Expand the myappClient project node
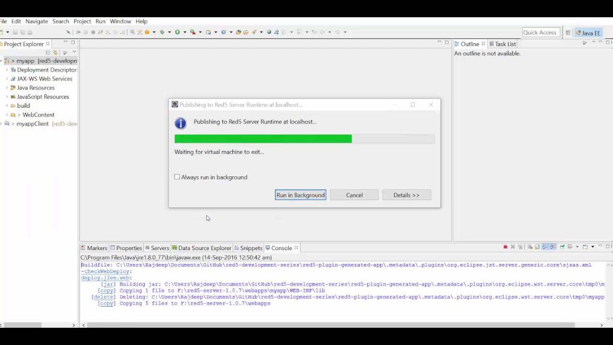This screenshot has height=345, width=613. coord(1,124)
